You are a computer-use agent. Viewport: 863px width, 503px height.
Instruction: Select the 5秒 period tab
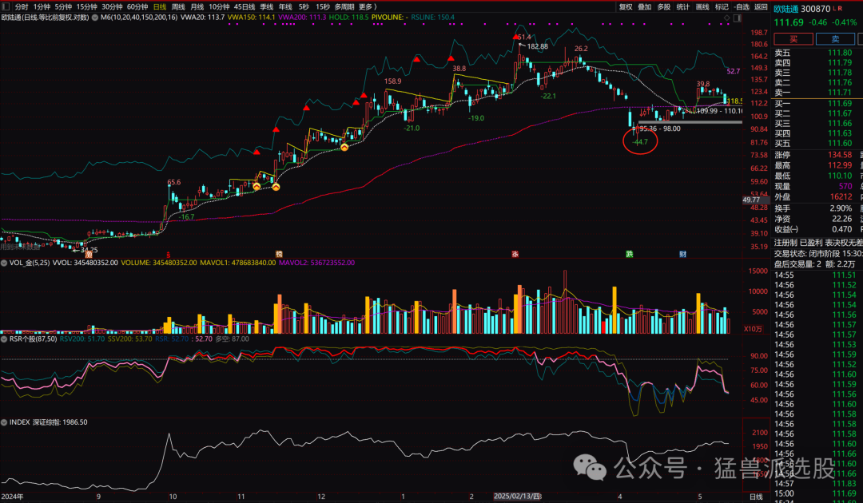(304, 7)
